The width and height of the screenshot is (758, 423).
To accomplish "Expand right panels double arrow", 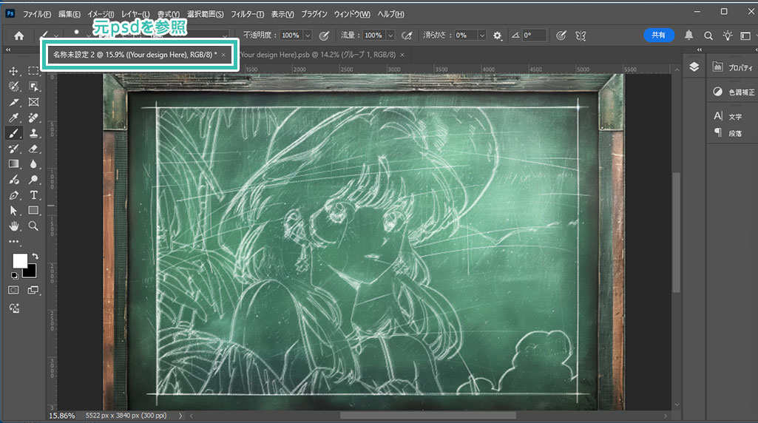I will (700, 50).
